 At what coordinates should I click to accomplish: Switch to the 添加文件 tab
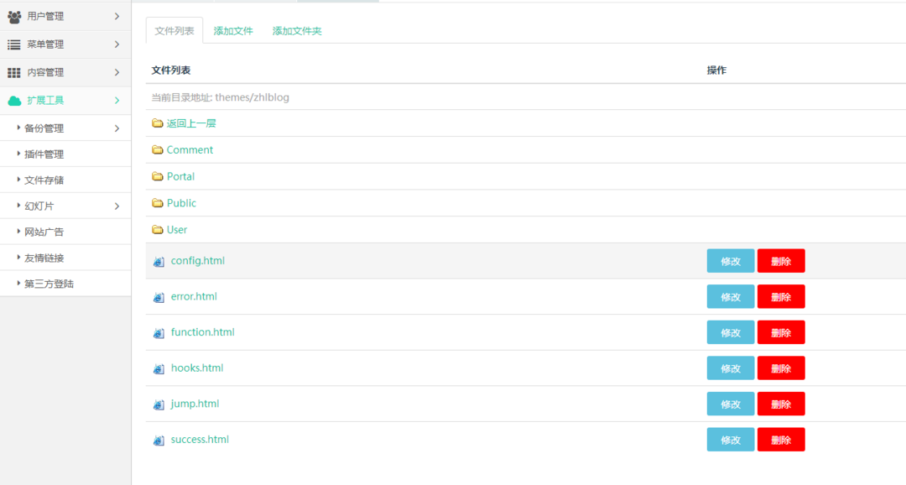pos(233,31)
